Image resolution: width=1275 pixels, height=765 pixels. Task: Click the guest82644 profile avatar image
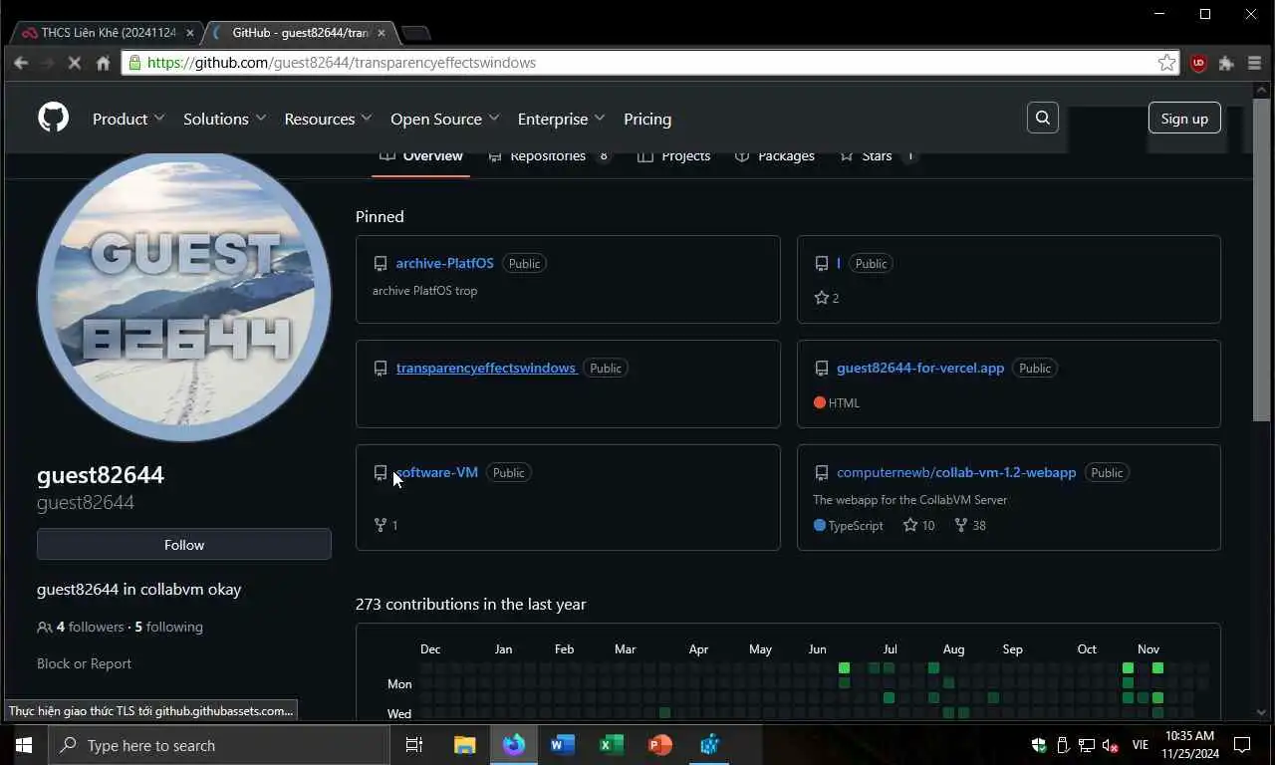point(184,295)
